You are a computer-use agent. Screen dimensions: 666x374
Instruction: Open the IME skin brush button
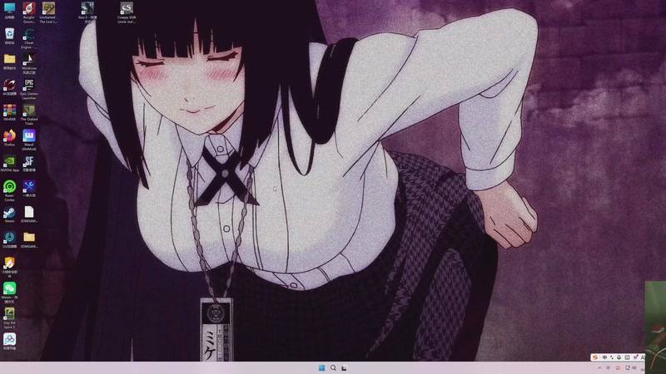tap(635, 357)
